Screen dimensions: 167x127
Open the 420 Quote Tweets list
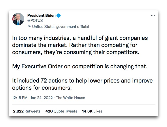[x=61, y=111]
